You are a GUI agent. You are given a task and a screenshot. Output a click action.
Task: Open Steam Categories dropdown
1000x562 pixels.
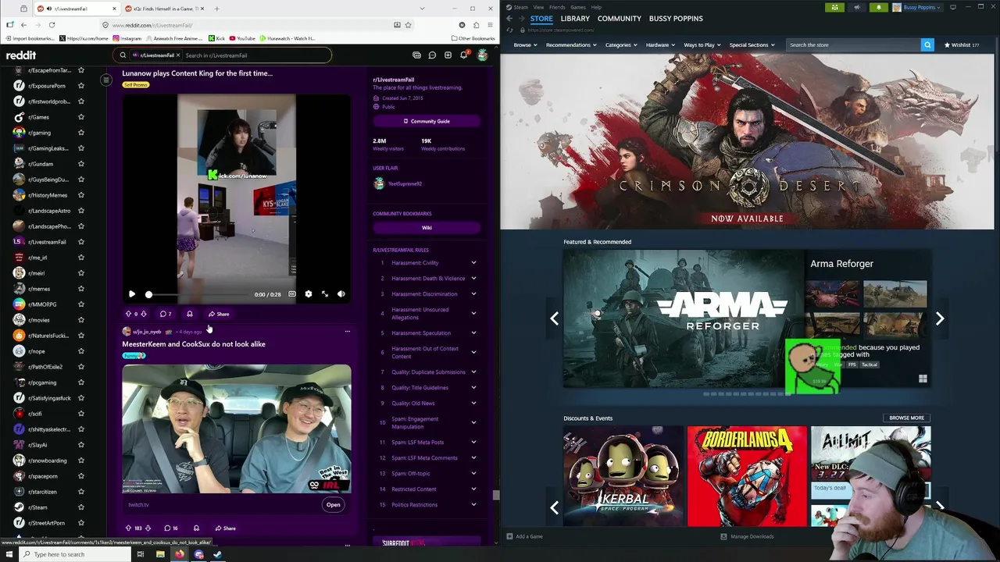click(620, 44)
